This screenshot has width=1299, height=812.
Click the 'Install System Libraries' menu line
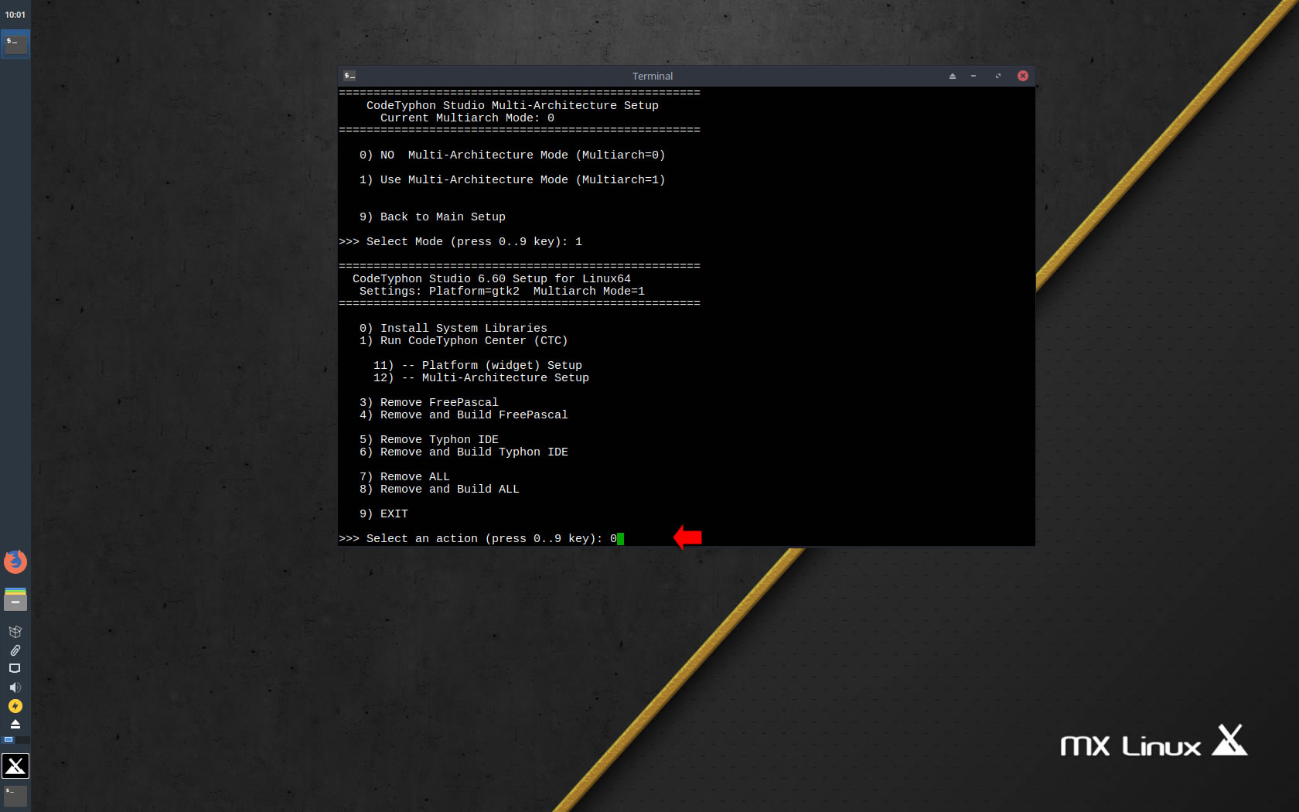click(453, 328)
